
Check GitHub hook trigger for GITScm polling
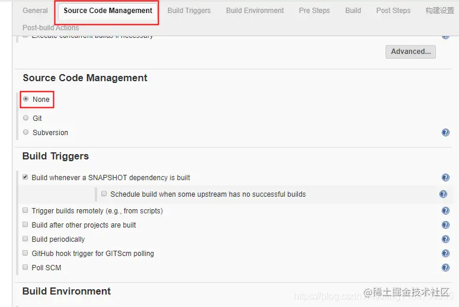[x=25, y=253]
